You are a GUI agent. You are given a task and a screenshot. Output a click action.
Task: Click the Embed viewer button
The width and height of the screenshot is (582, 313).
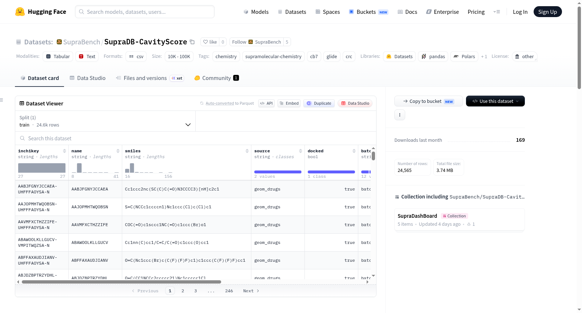tap(289, 103)
